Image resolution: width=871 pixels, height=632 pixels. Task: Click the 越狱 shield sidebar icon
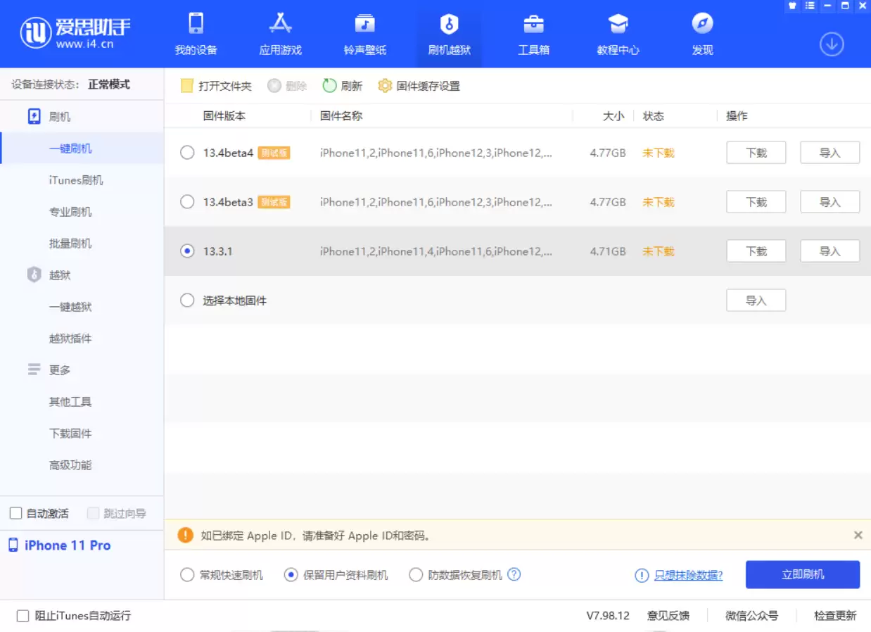click(34, 275)
